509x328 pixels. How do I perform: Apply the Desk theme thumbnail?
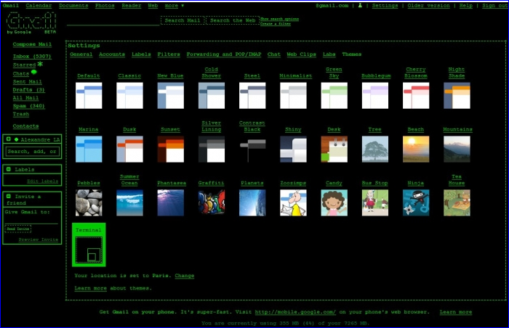tap(334, 149)
